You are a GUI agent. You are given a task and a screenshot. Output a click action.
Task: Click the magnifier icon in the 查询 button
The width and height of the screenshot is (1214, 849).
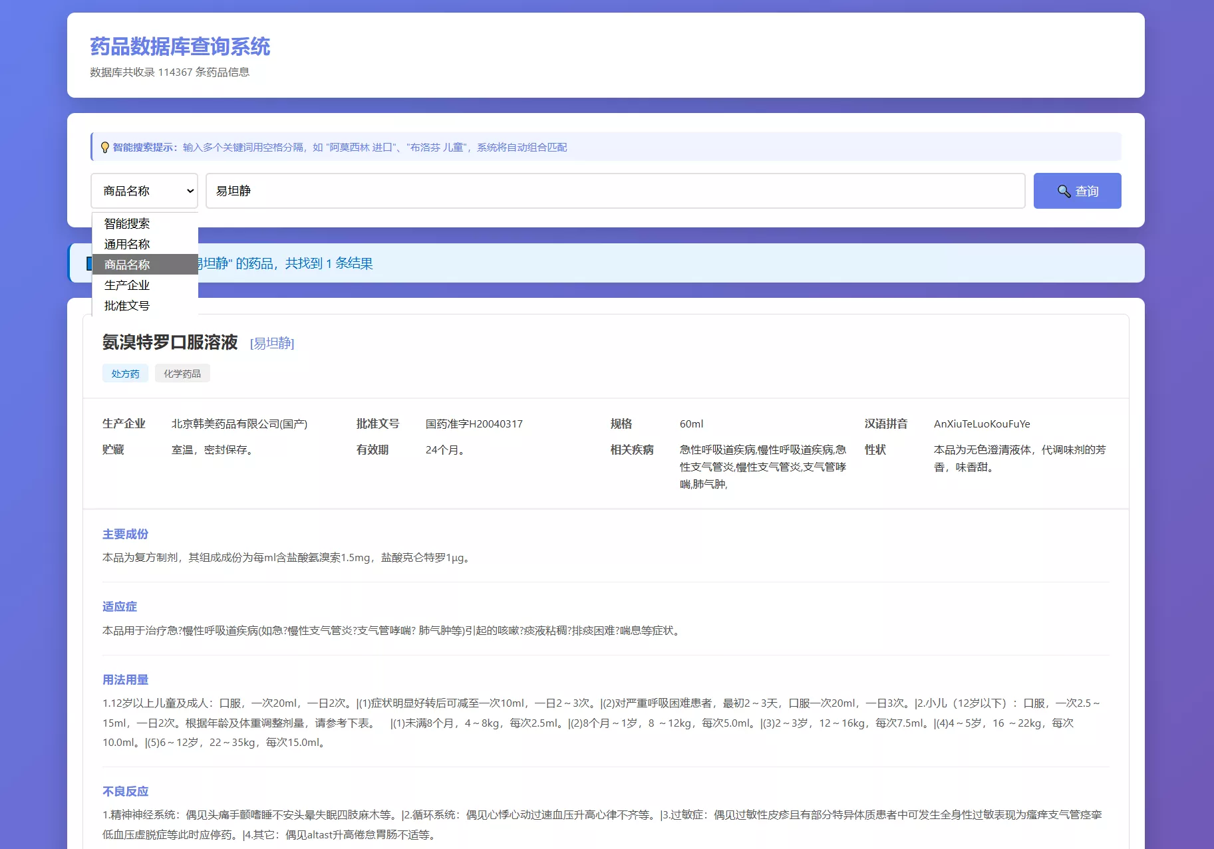[x=1064, y=191]
